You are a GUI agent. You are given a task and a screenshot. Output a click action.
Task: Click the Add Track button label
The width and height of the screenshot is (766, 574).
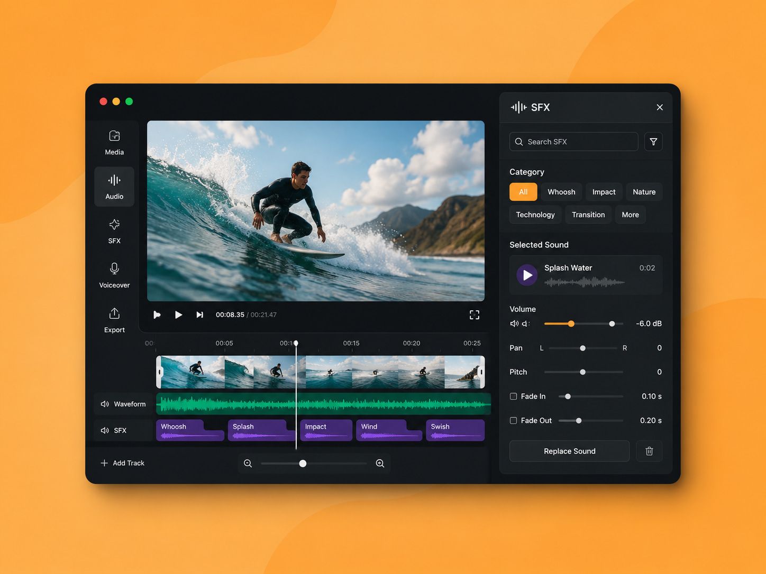click(129, 463)
